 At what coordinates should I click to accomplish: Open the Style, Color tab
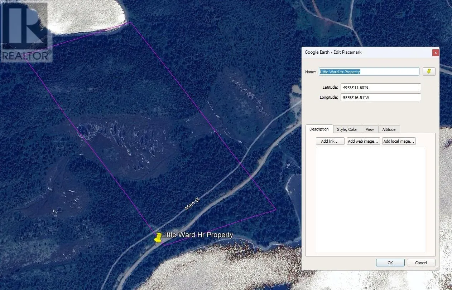click(347, 129)
